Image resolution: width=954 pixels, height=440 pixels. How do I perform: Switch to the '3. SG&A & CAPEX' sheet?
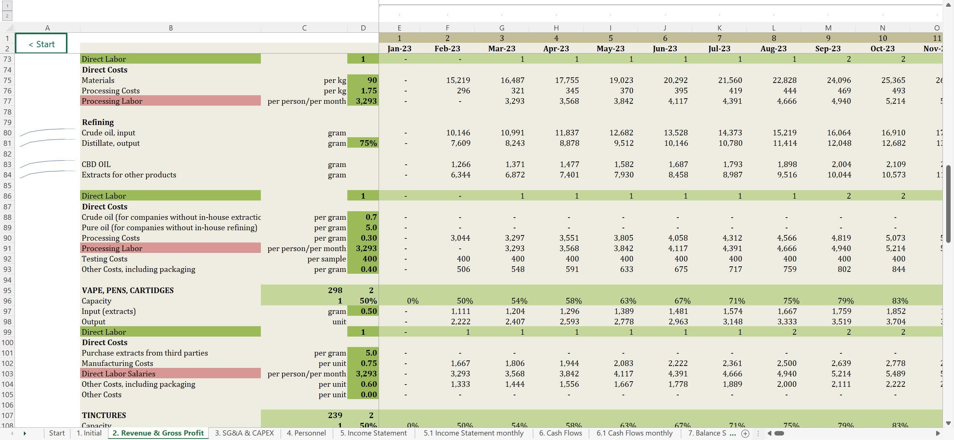(x=244, y=433)
